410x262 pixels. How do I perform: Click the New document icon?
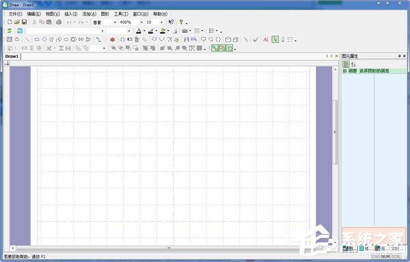tap(10, 22)
